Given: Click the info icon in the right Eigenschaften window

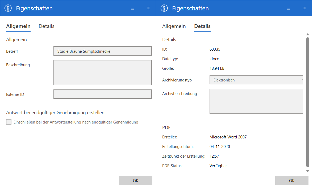Looking at the screenshot, I should 164,8.
